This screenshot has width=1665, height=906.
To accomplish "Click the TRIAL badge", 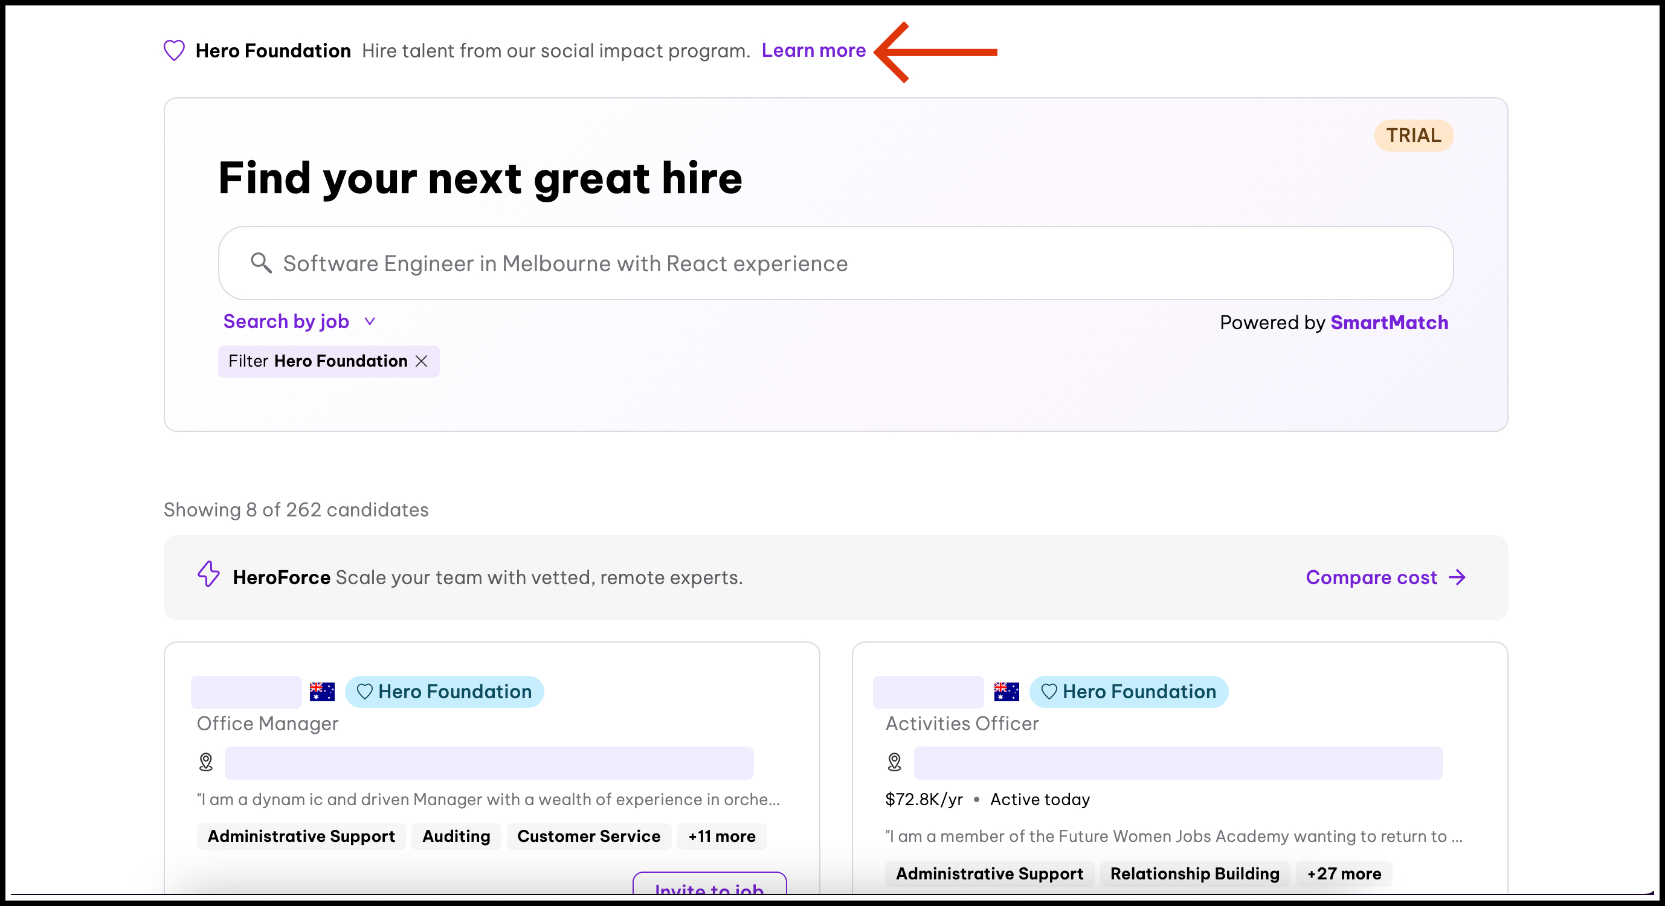I will point(1413,136).
